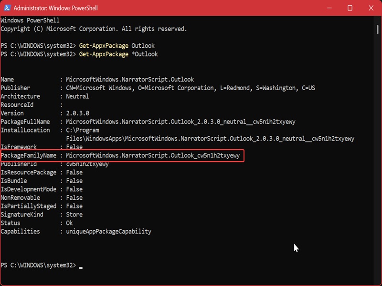This screenshot has width=382, height=286.
Task: Click "False" in the IsResourcePackage row
Action: pyautogui.click(x=74, y=173)
